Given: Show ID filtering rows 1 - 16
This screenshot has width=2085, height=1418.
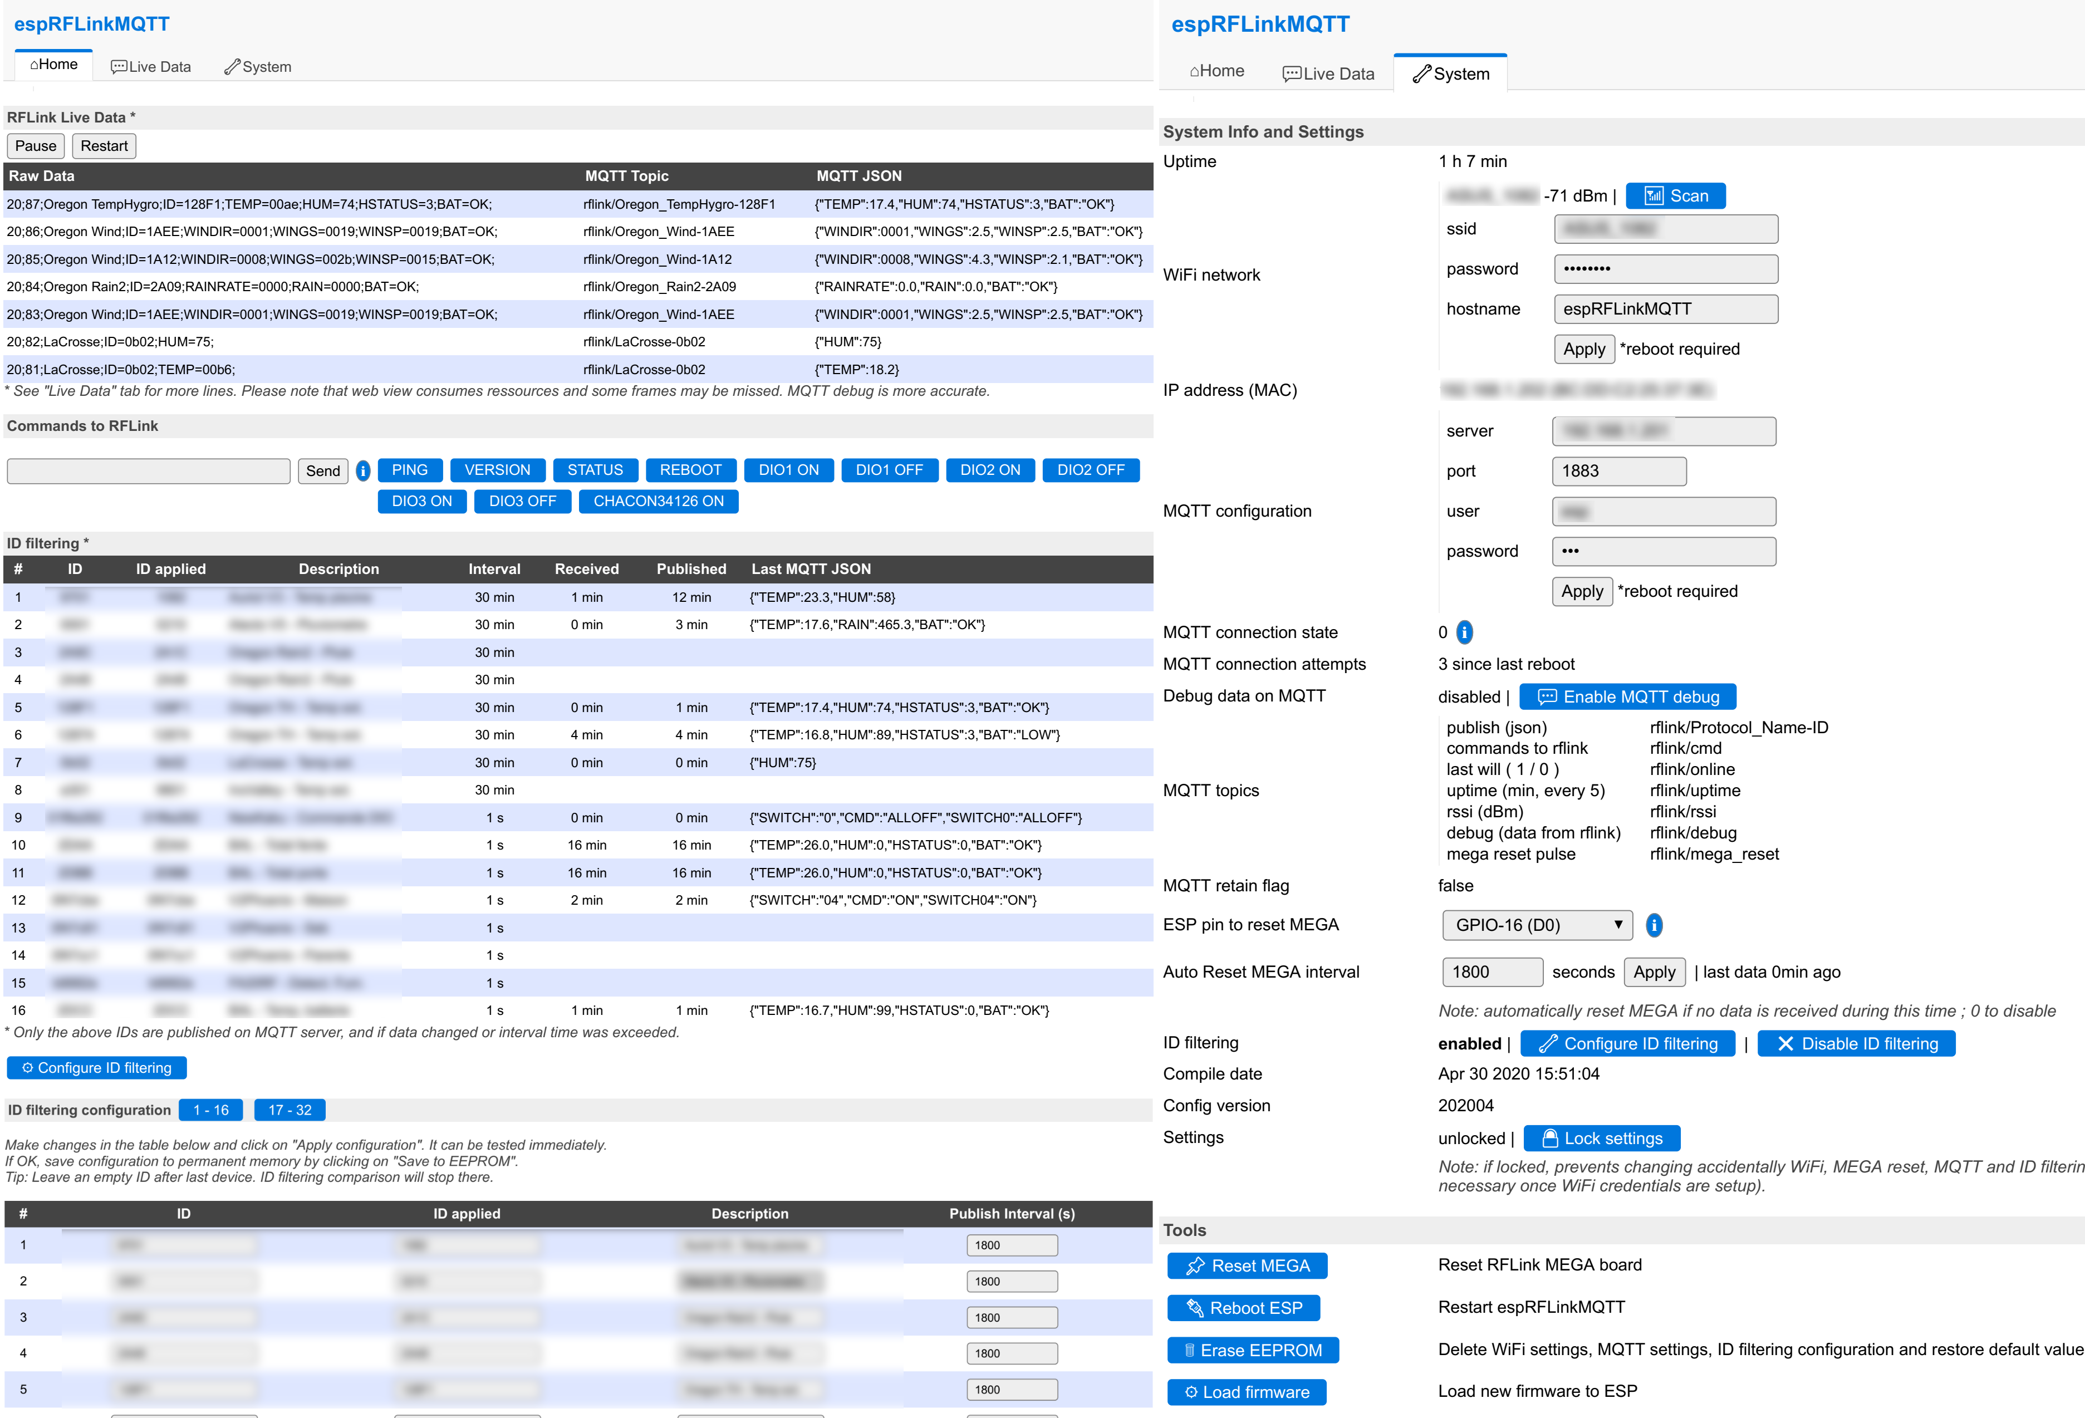Looking at the screenshot, I should coord(211,1110).
